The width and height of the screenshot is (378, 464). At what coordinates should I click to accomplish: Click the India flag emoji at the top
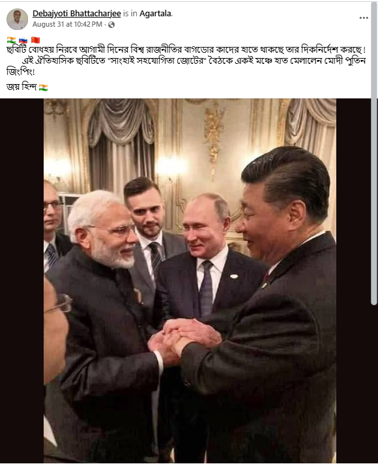tap(11, 40)
